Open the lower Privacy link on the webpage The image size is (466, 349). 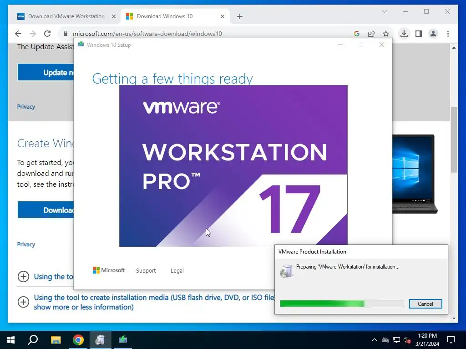[x=26, y=244]
